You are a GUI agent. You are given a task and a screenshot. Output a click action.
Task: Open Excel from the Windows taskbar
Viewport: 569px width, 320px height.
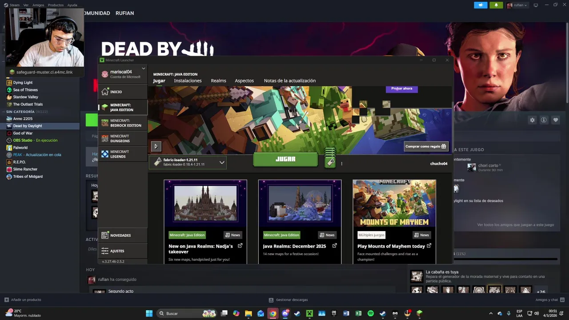[358, 313]
